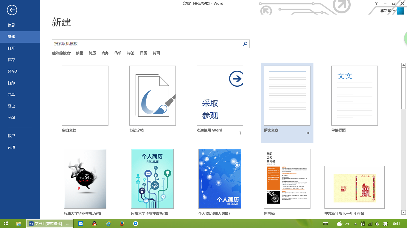407x228 pixels.
Task: Pin the 欢迎使用 Word template to the list
Action: click(x=240, y=133)
